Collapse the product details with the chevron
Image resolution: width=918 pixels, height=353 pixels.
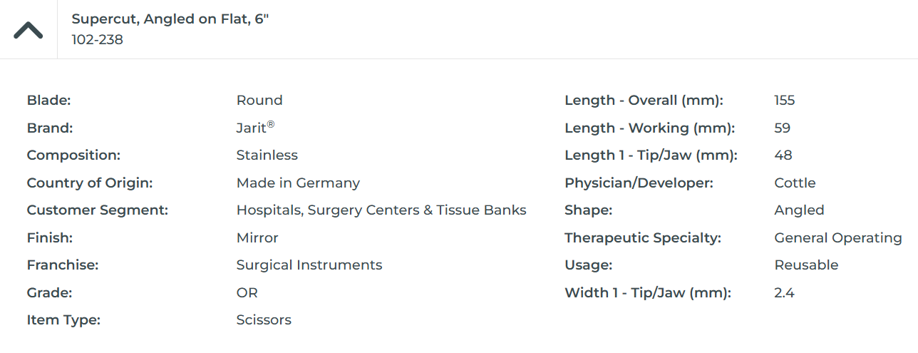(29, 30)
